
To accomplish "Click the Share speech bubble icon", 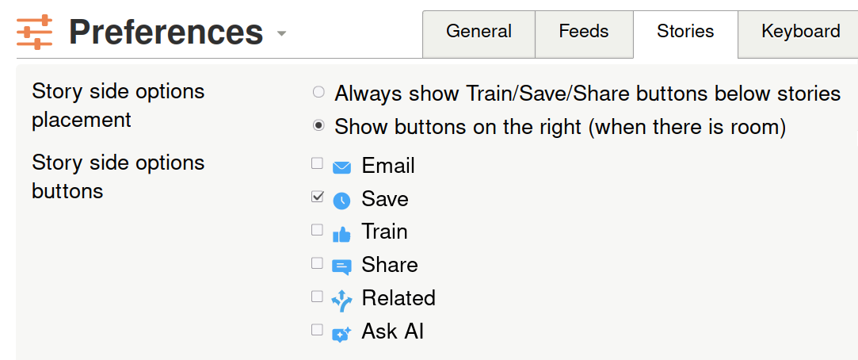I will tap(341, 267).
